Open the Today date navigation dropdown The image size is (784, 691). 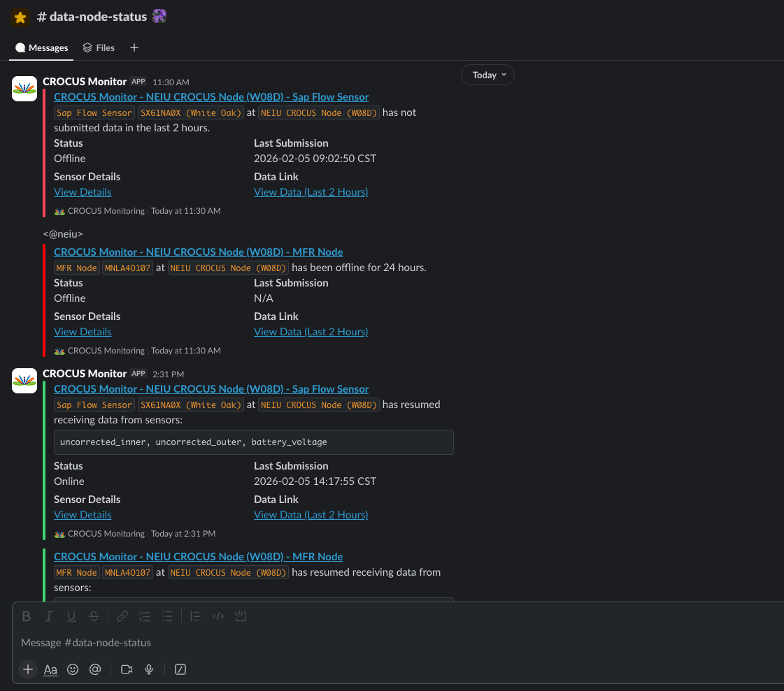[x=487, y=75]
